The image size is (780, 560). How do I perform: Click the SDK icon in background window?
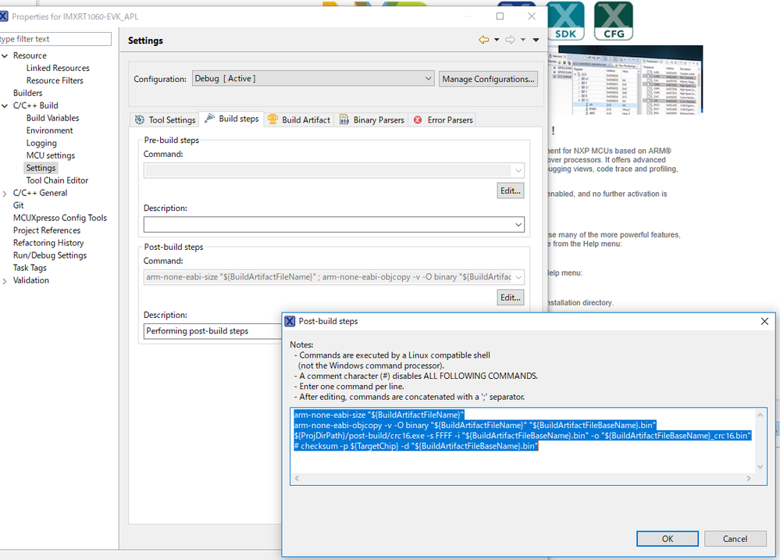click(x=565, y=21)
